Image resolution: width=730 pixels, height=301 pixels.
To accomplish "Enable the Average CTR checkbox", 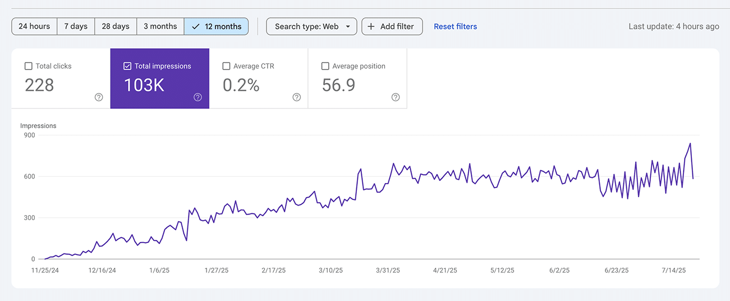I will 226,66.
